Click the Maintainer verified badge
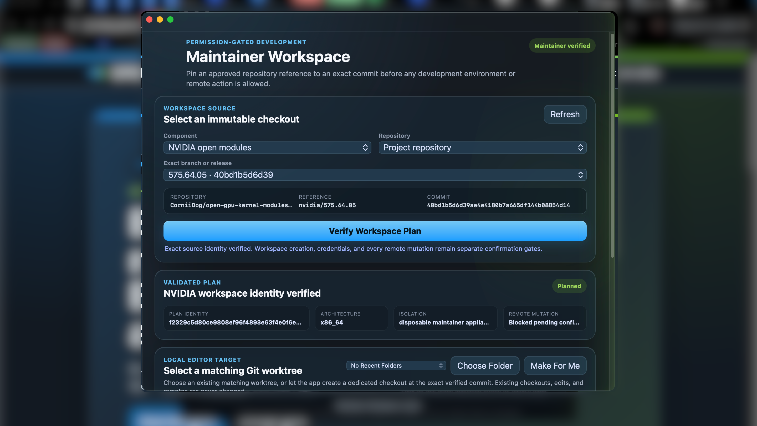This screenshot has height=426, width=757. [562, 45]
